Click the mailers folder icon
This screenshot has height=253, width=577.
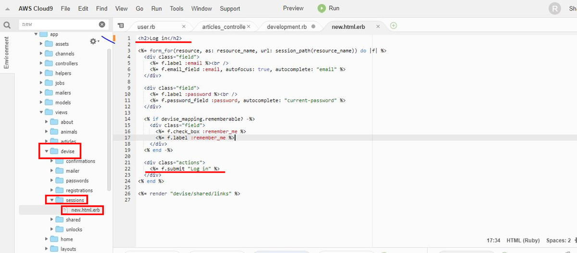tap(49, 92)
